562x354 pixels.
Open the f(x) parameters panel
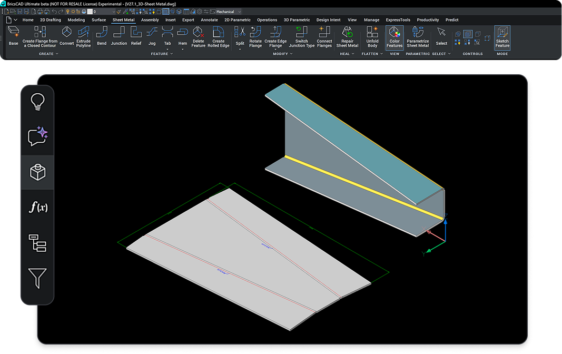click(x=37, y=206)
